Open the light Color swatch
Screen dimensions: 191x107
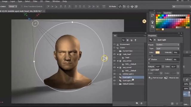[x=158, y=52]
